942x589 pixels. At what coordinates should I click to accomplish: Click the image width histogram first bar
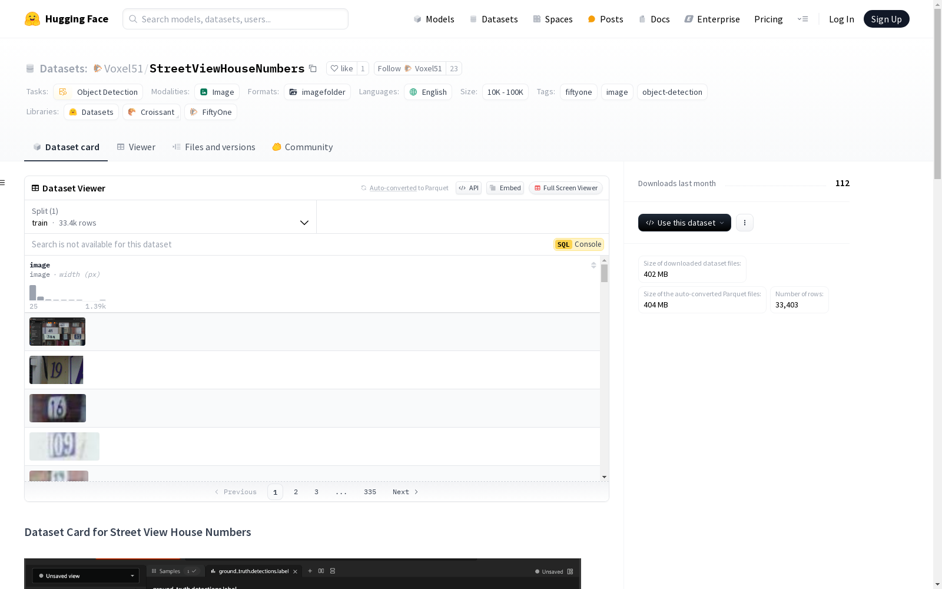click(33, 293)
